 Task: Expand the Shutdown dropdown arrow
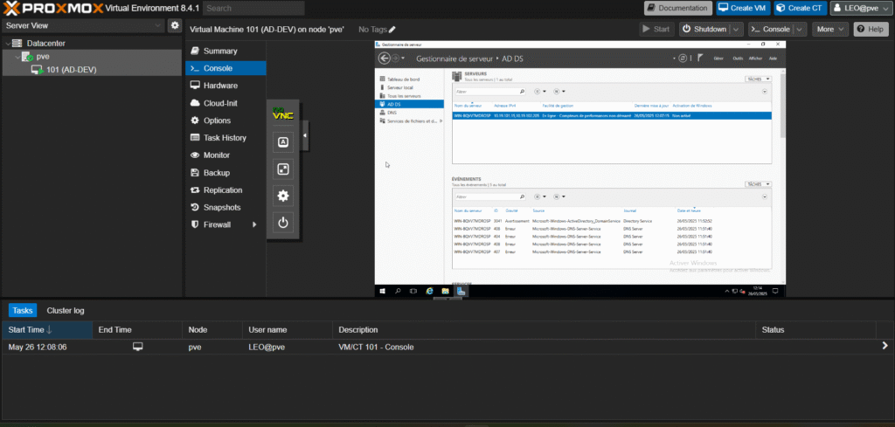point(737,29)
